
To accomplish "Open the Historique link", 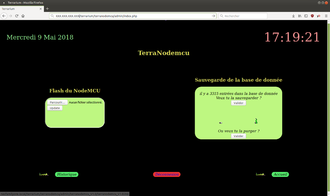I will [x=67, y=175].
